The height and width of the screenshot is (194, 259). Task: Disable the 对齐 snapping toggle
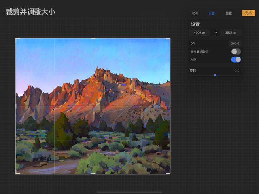click(x=236, y=59)
